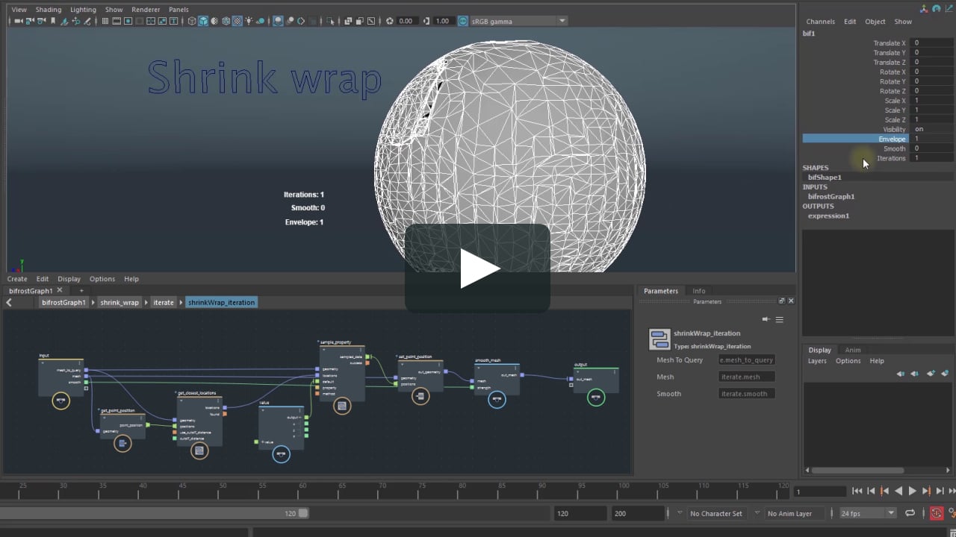
Task: Toggle wireframe on shaded icon
Action: point(226,21)
